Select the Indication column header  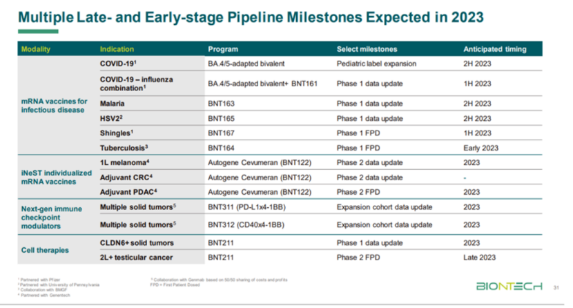click(x=117, y=49)
